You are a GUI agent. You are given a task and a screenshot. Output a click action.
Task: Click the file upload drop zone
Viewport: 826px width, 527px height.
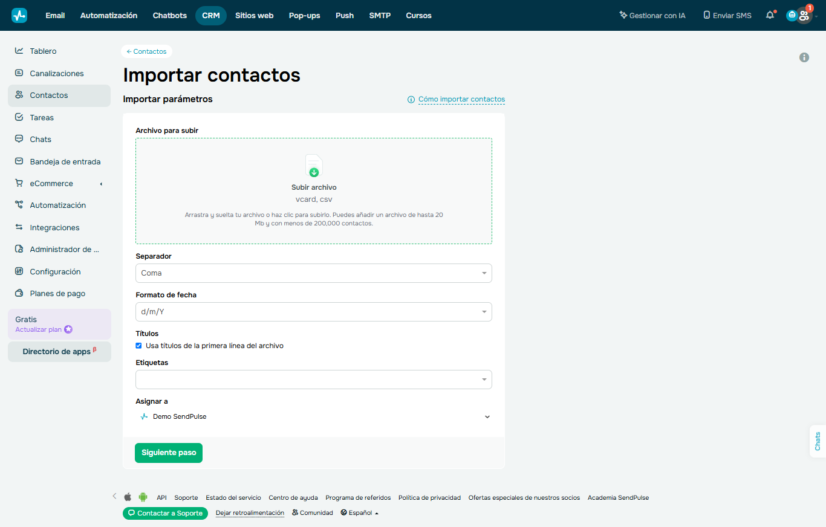pyautogui.click(x=314, y=191)
